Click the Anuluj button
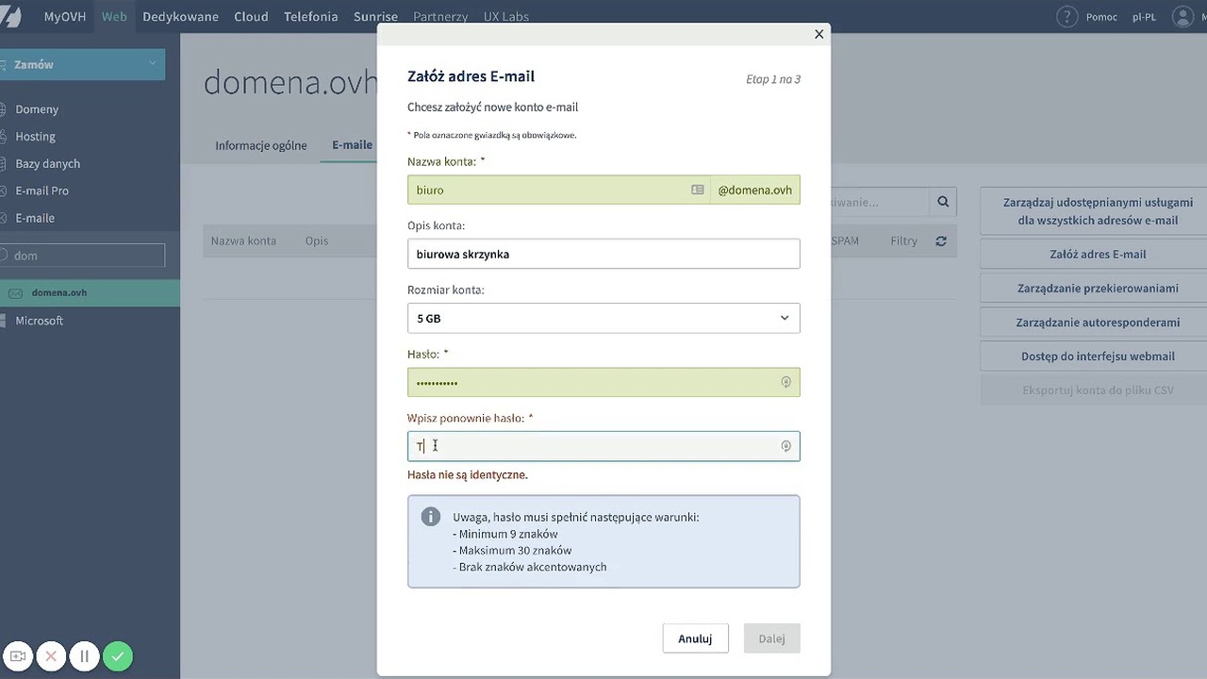Image resolution: width=1207 pixels, height=679 pixels. click(x=695, y=638)
